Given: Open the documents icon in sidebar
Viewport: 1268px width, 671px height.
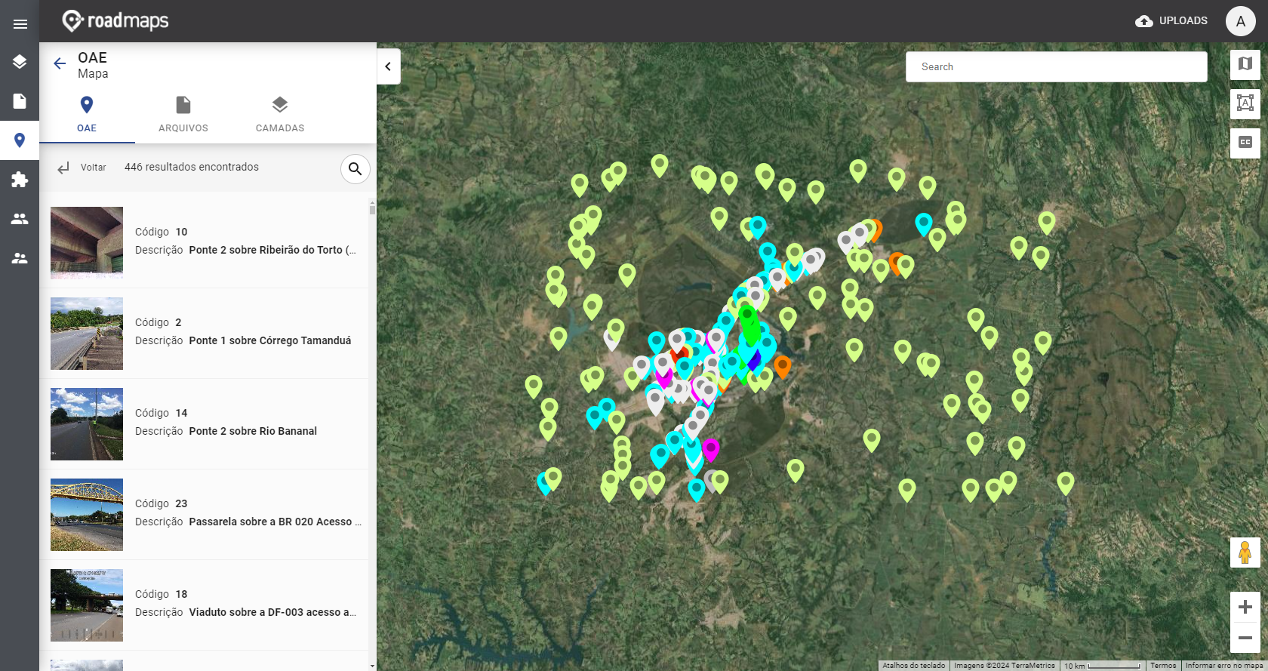Looking at the screenshot, I should point(20,101).
